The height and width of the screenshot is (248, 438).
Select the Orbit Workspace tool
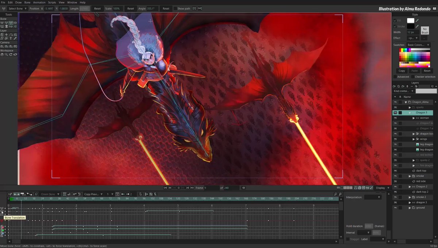coord(15,55)
